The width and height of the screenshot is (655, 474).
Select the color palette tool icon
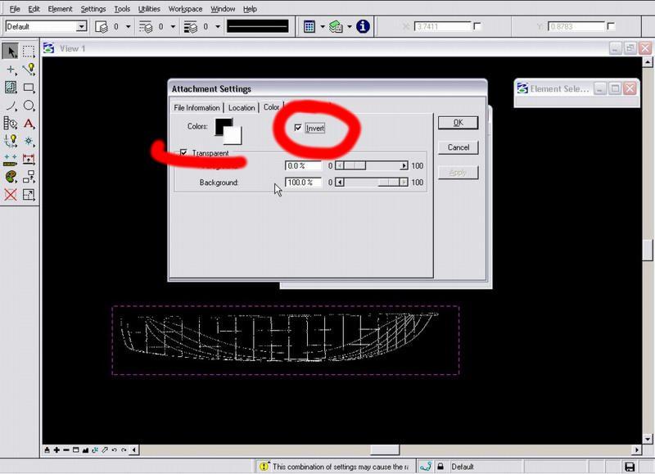[x=11, y=177]
